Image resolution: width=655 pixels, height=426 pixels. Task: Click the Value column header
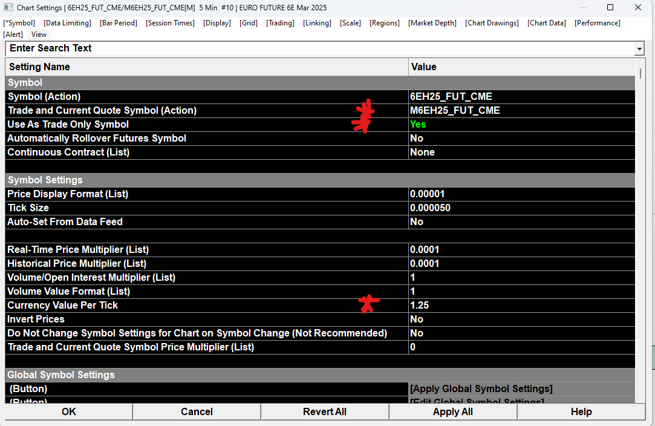click(x=521, y=67)
